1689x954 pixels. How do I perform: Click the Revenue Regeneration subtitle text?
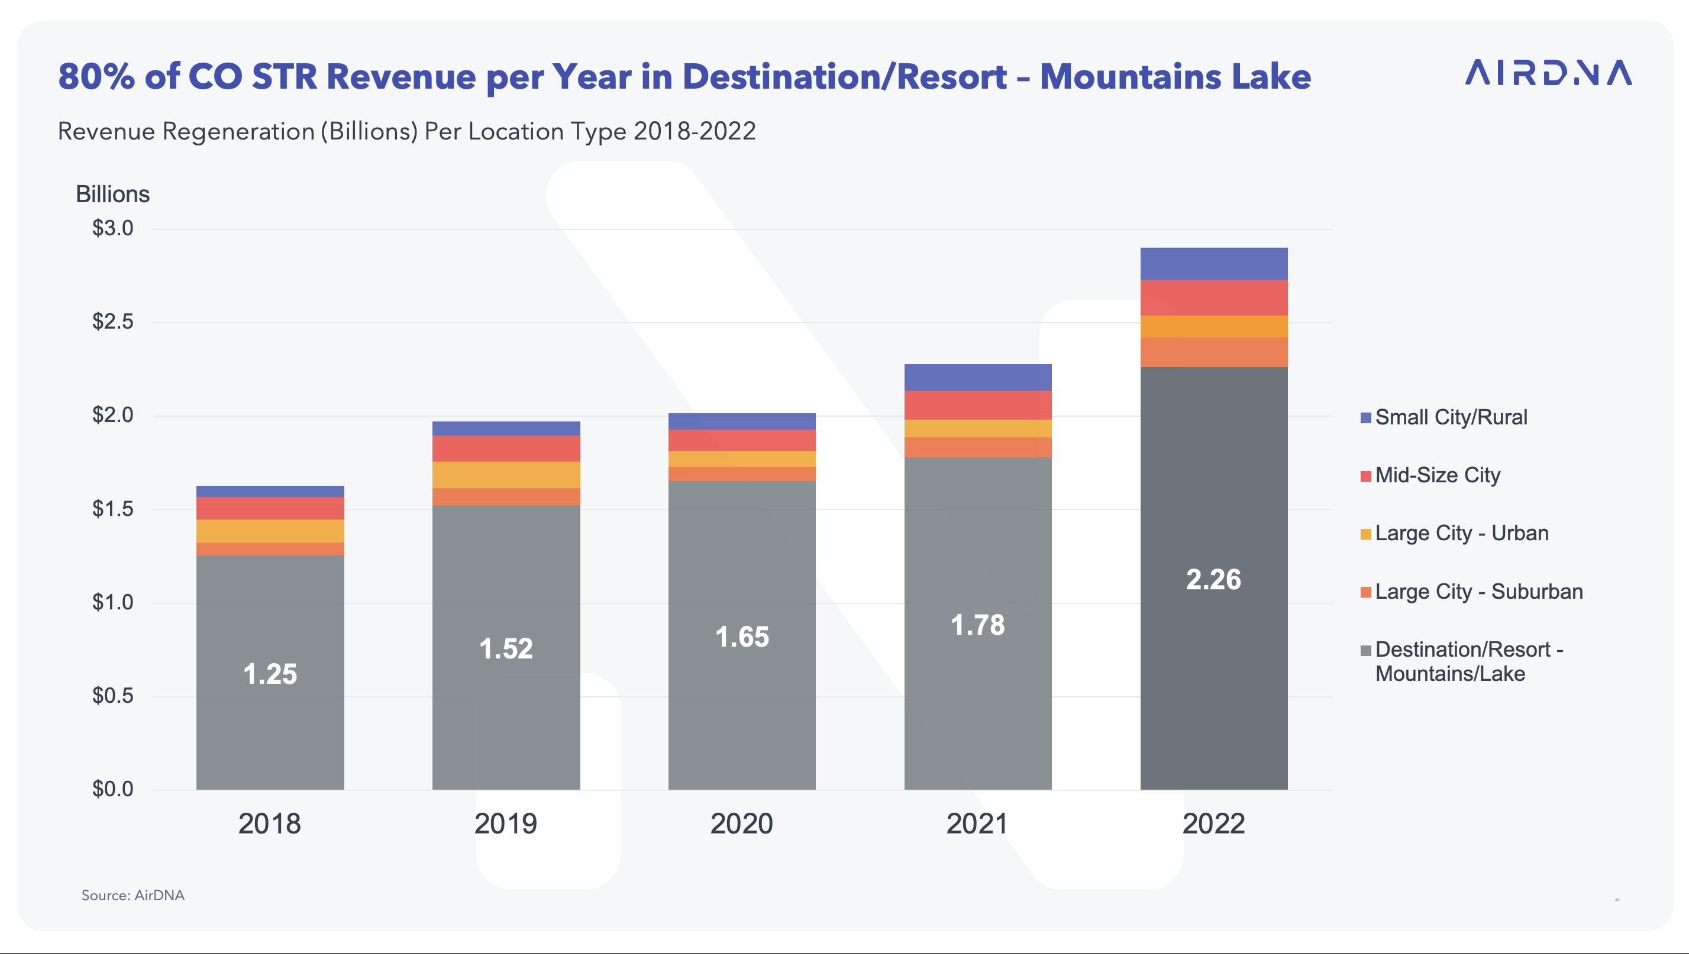(406, 131)
